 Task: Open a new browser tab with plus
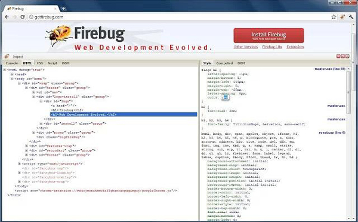coord(63,9)
